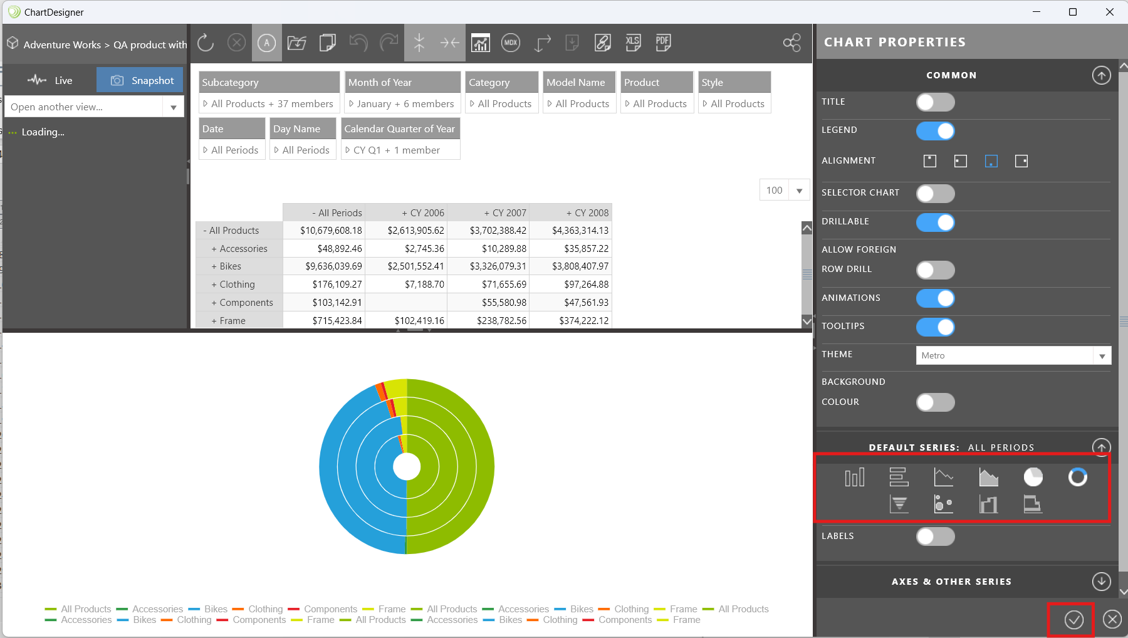Click the Export to PDF icon
The height and width of the screenshot is (638, 1128).
pyautogui.click(x=662, y=43)
